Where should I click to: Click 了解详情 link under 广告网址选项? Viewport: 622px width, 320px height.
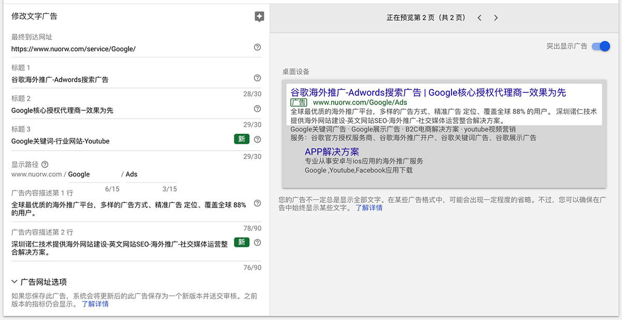tap(95, 304)
